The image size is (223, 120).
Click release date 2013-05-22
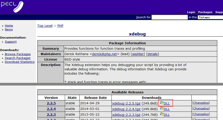coord(90,115)
